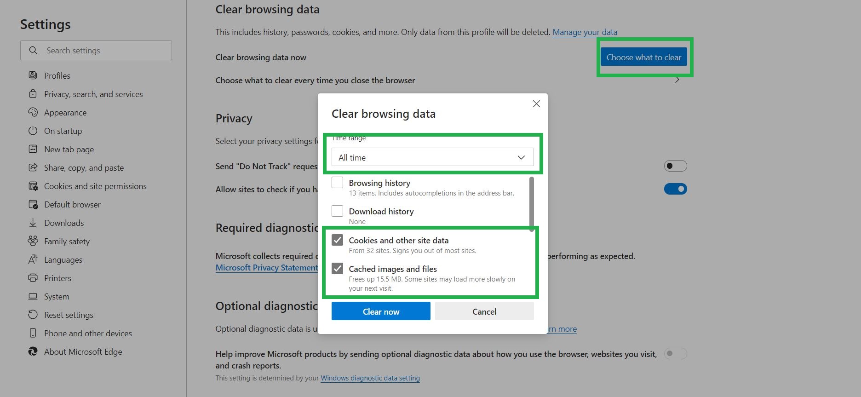
Task: Click the Downloads arrow icon
Action: tap(33, 223)
